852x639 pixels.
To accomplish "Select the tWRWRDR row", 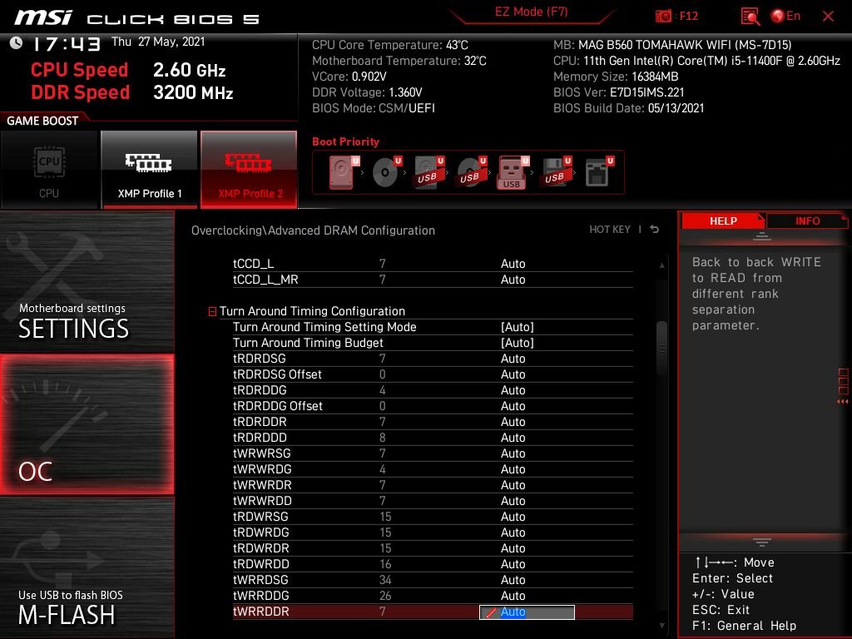I will [433, 485].
